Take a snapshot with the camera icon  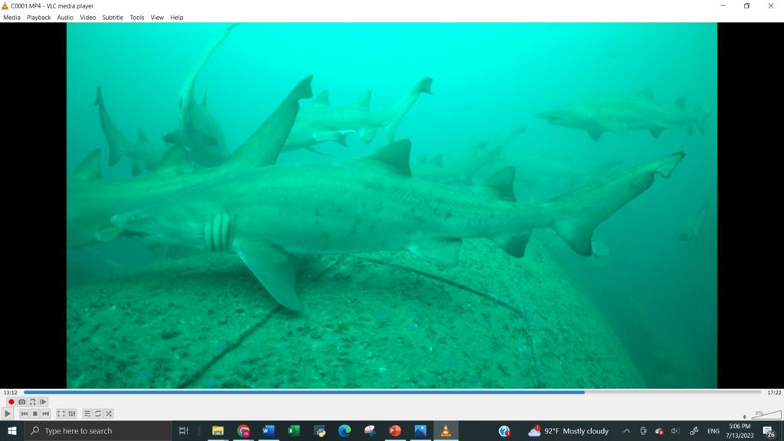coord(21,402)
